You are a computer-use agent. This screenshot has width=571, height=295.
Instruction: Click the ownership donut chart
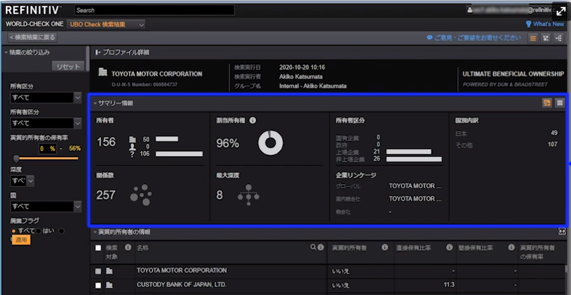(271, 143)
